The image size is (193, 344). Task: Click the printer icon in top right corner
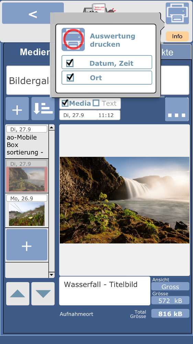point(177,13)
